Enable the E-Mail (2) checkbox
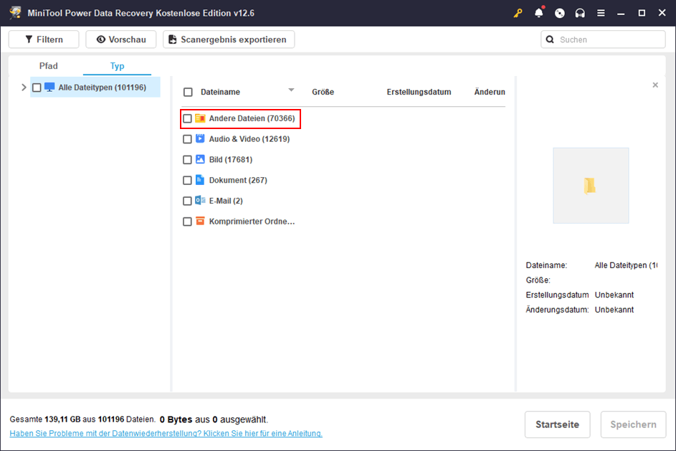 pos(187,201)
